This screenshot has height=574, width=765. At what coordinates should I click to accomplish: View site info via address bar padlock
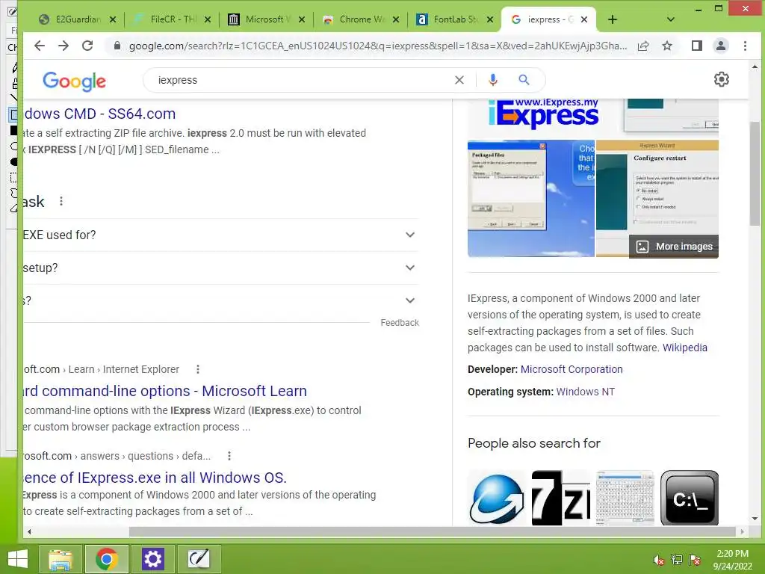coord(117,46)
